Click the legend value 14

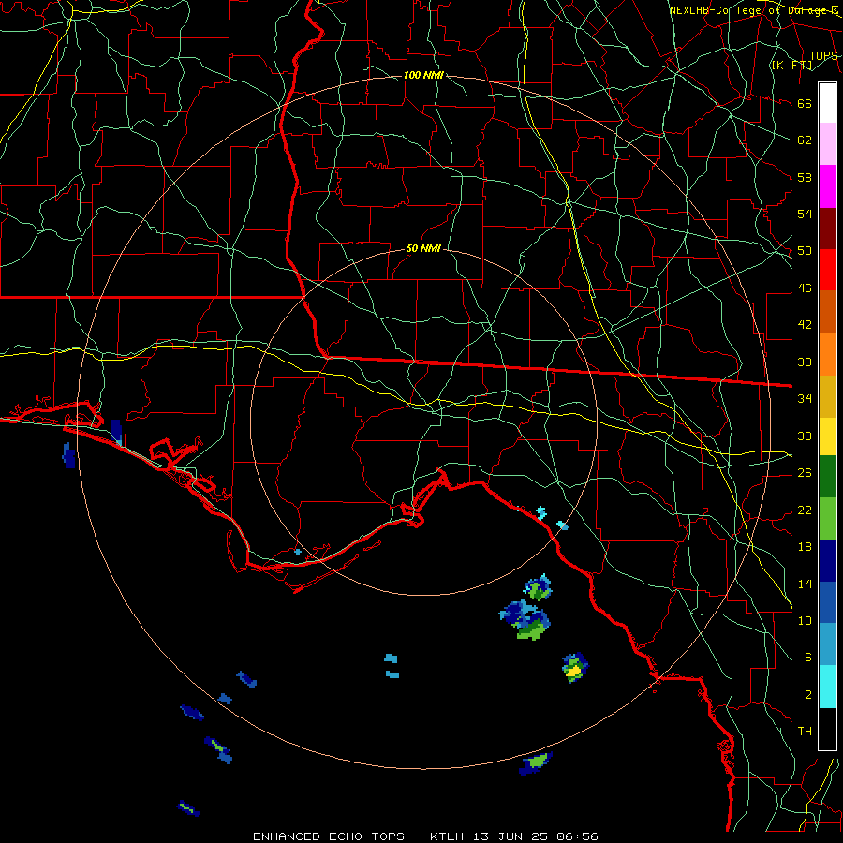click(805, 584)
